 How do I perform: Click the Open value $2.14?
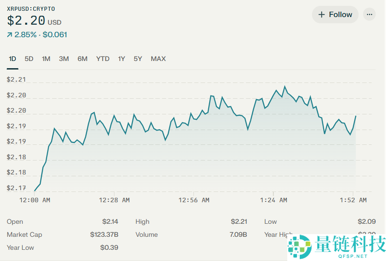point(110,222)
